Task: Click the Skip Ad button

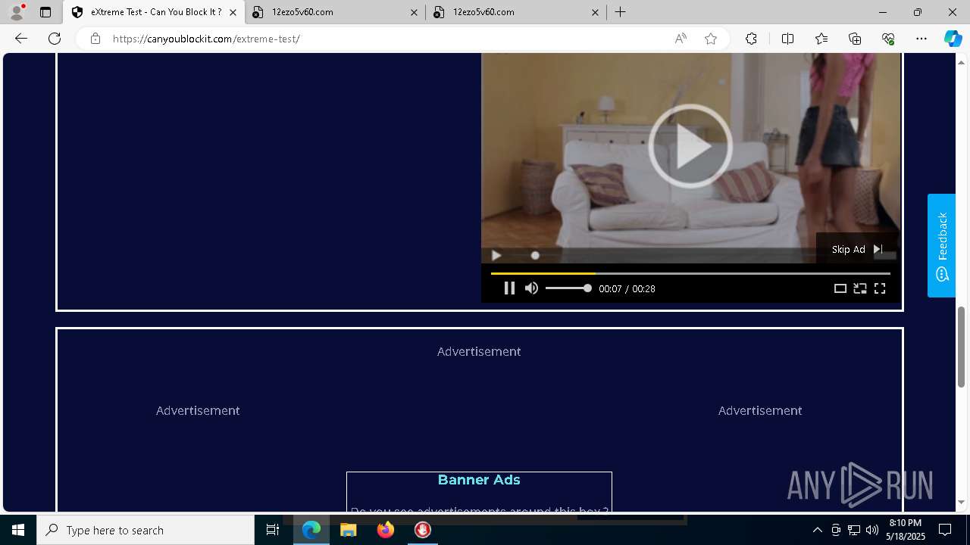Action: pyautogui.click(x=856, y=249)
